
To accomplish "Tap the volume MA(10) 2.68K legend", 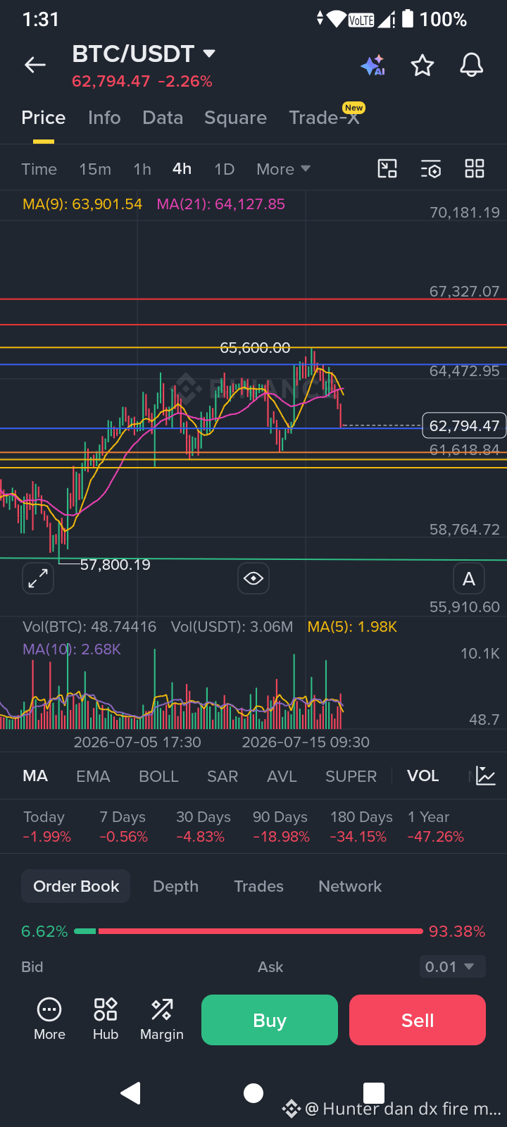I will tap(72, 649).
